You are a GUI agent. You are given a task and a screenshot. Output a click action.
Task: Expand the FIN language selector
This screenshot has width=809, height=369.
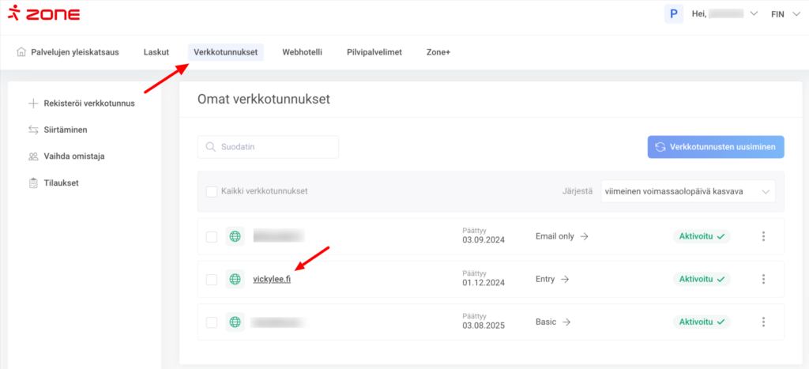click(x=784, y=14)
